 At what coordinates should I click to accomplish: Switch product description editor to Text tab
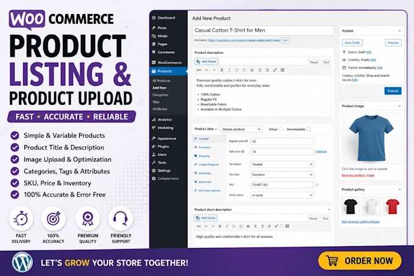[326, 62]
